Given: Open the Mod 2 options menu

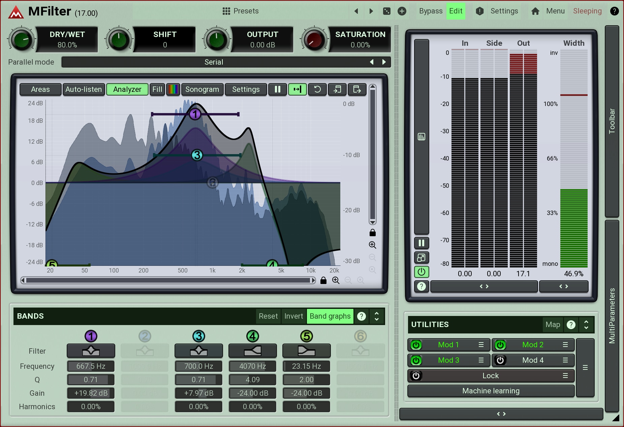Looking at the screenshot, I should pyautogui.click(x=565, y=345).
